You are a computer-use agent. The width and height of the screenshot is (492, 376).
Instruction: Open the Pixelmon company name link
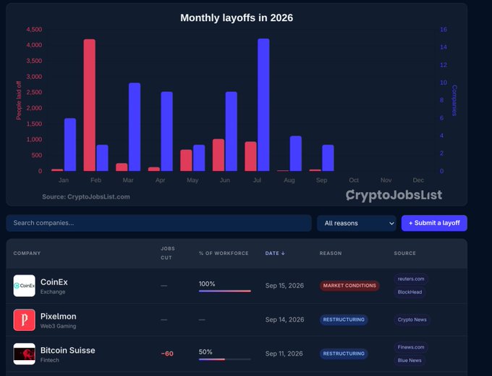[x=59, y=317]
